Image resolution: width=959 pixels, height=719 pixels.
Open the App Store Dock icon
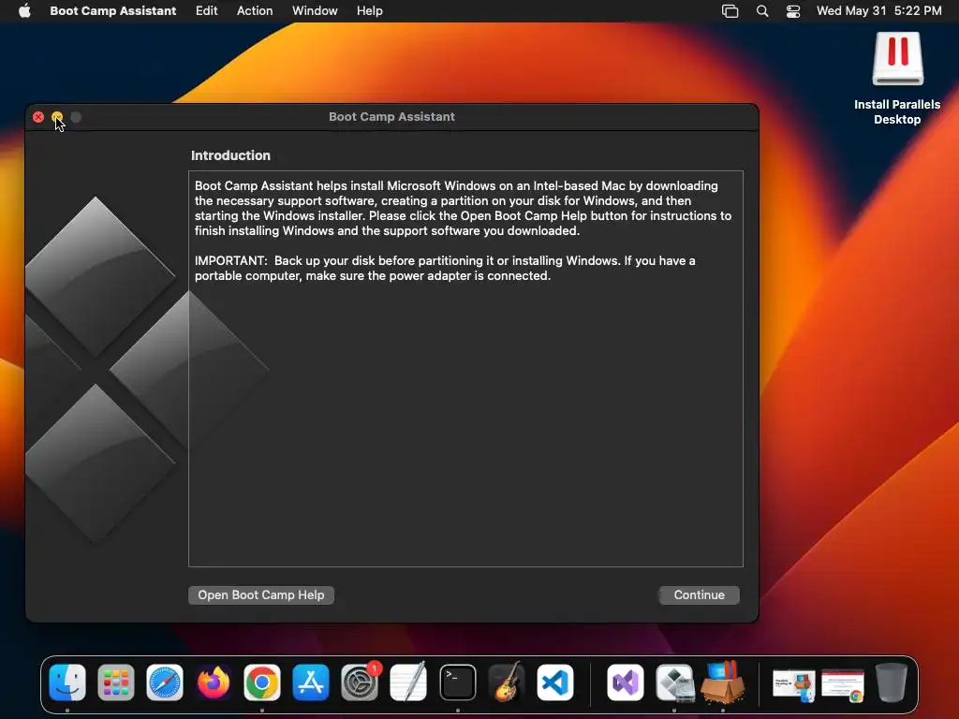(x=311, y=682)
